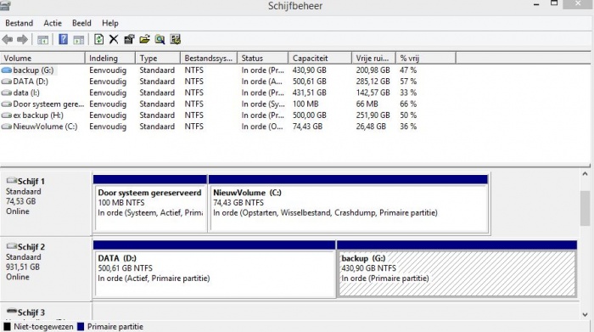Click the magnifier search toolbar icon
594x332 pixels.
click(160, 39)
